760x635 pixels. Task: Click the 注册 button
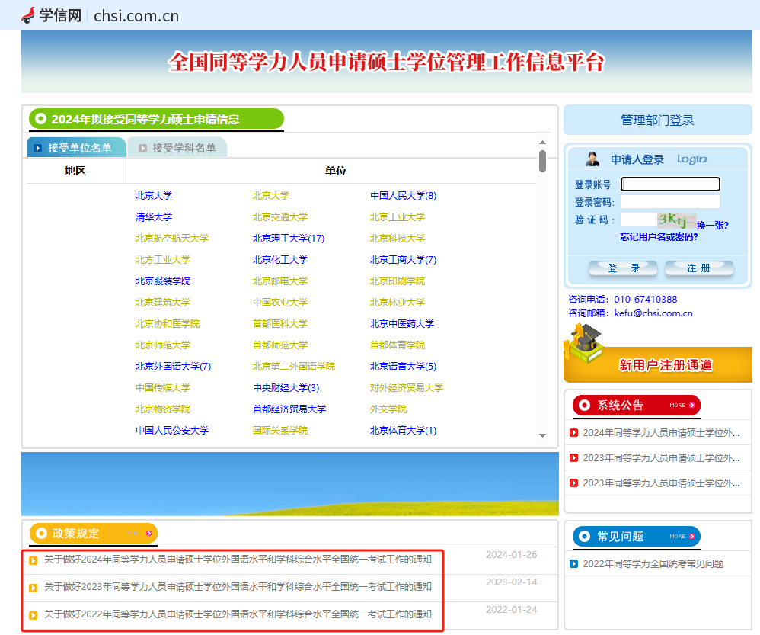(699, 268)
